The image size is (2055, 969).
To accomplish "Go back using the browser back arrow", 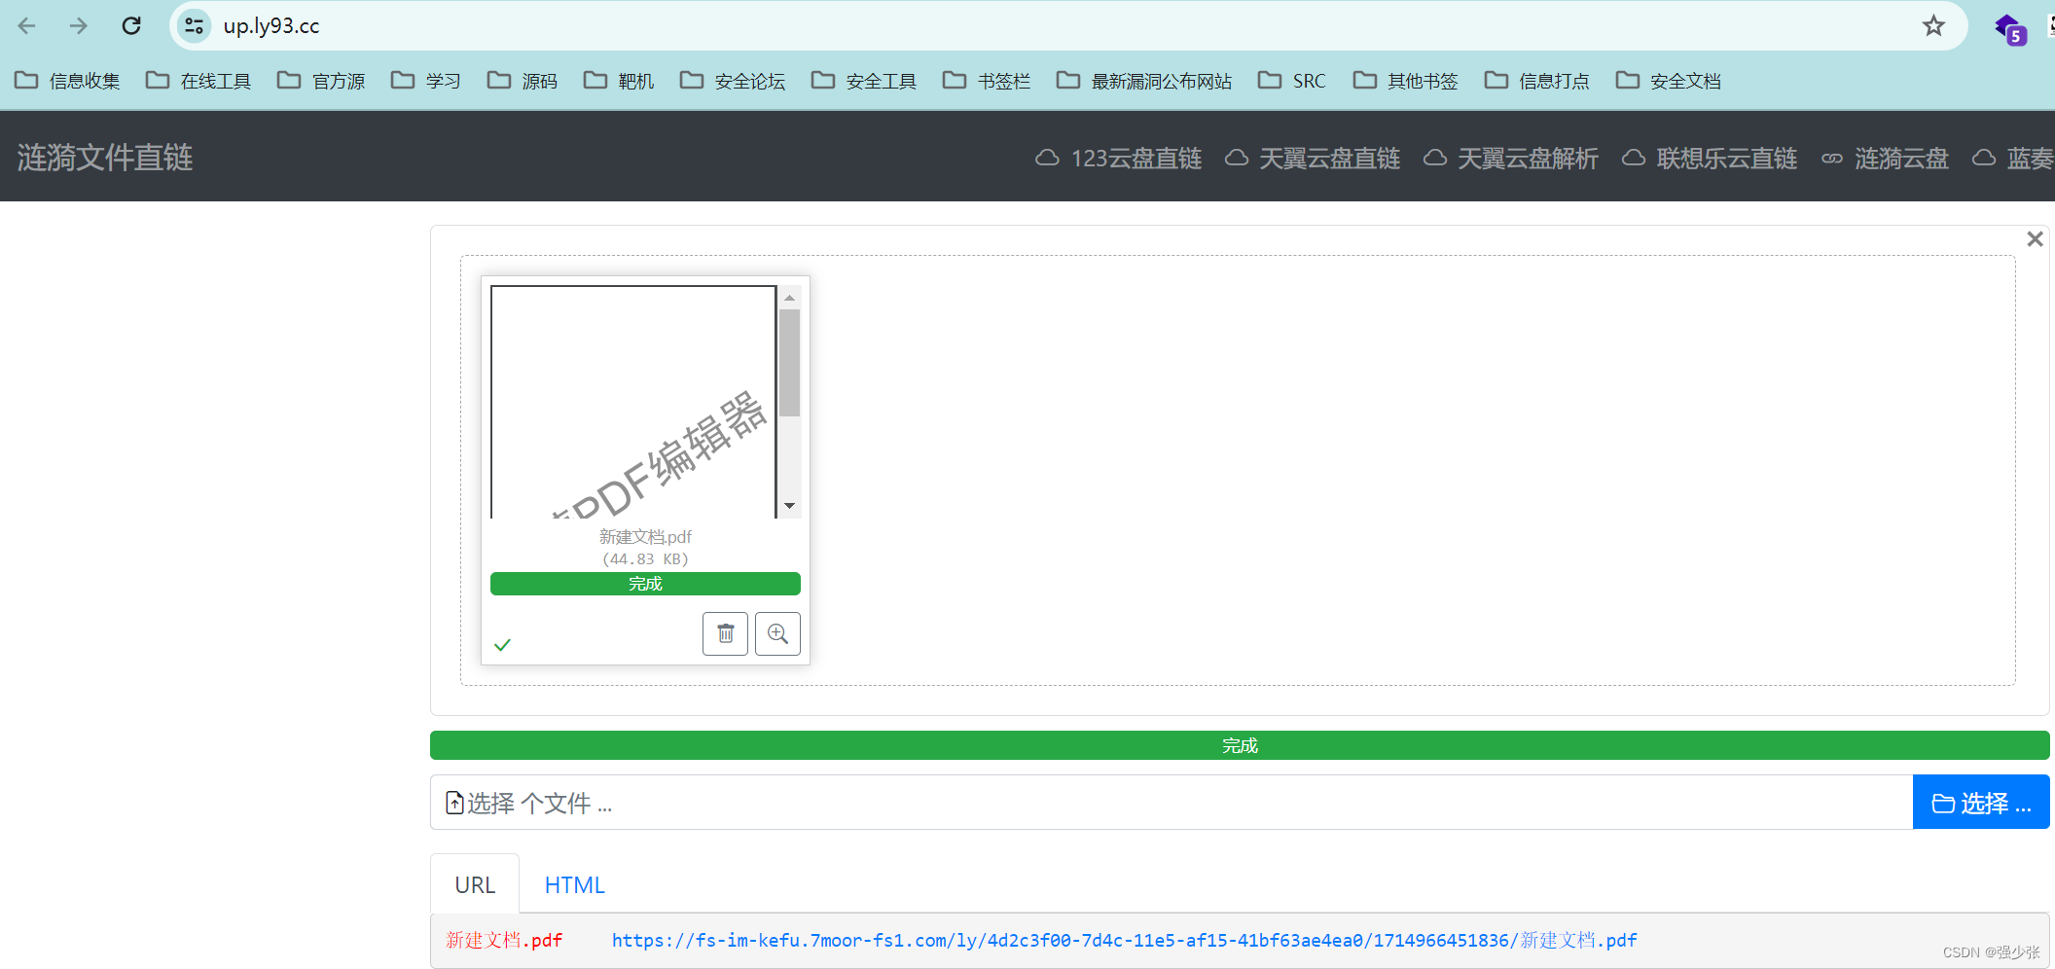I will 27,26.
